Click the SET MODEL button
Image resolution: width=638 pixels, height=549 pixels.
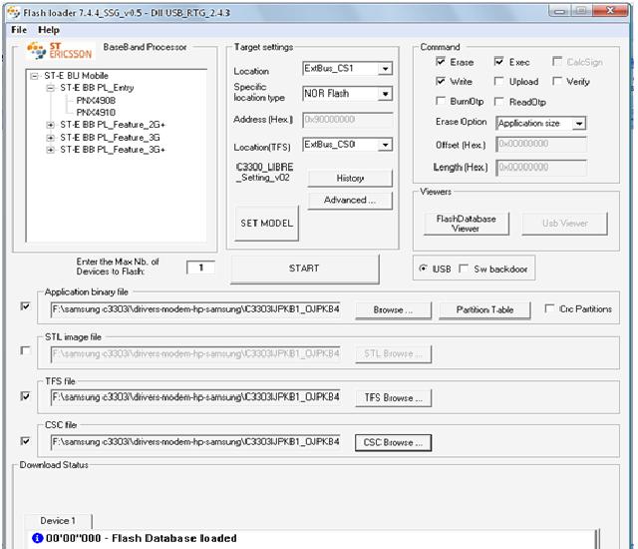[x=266, y=224]
